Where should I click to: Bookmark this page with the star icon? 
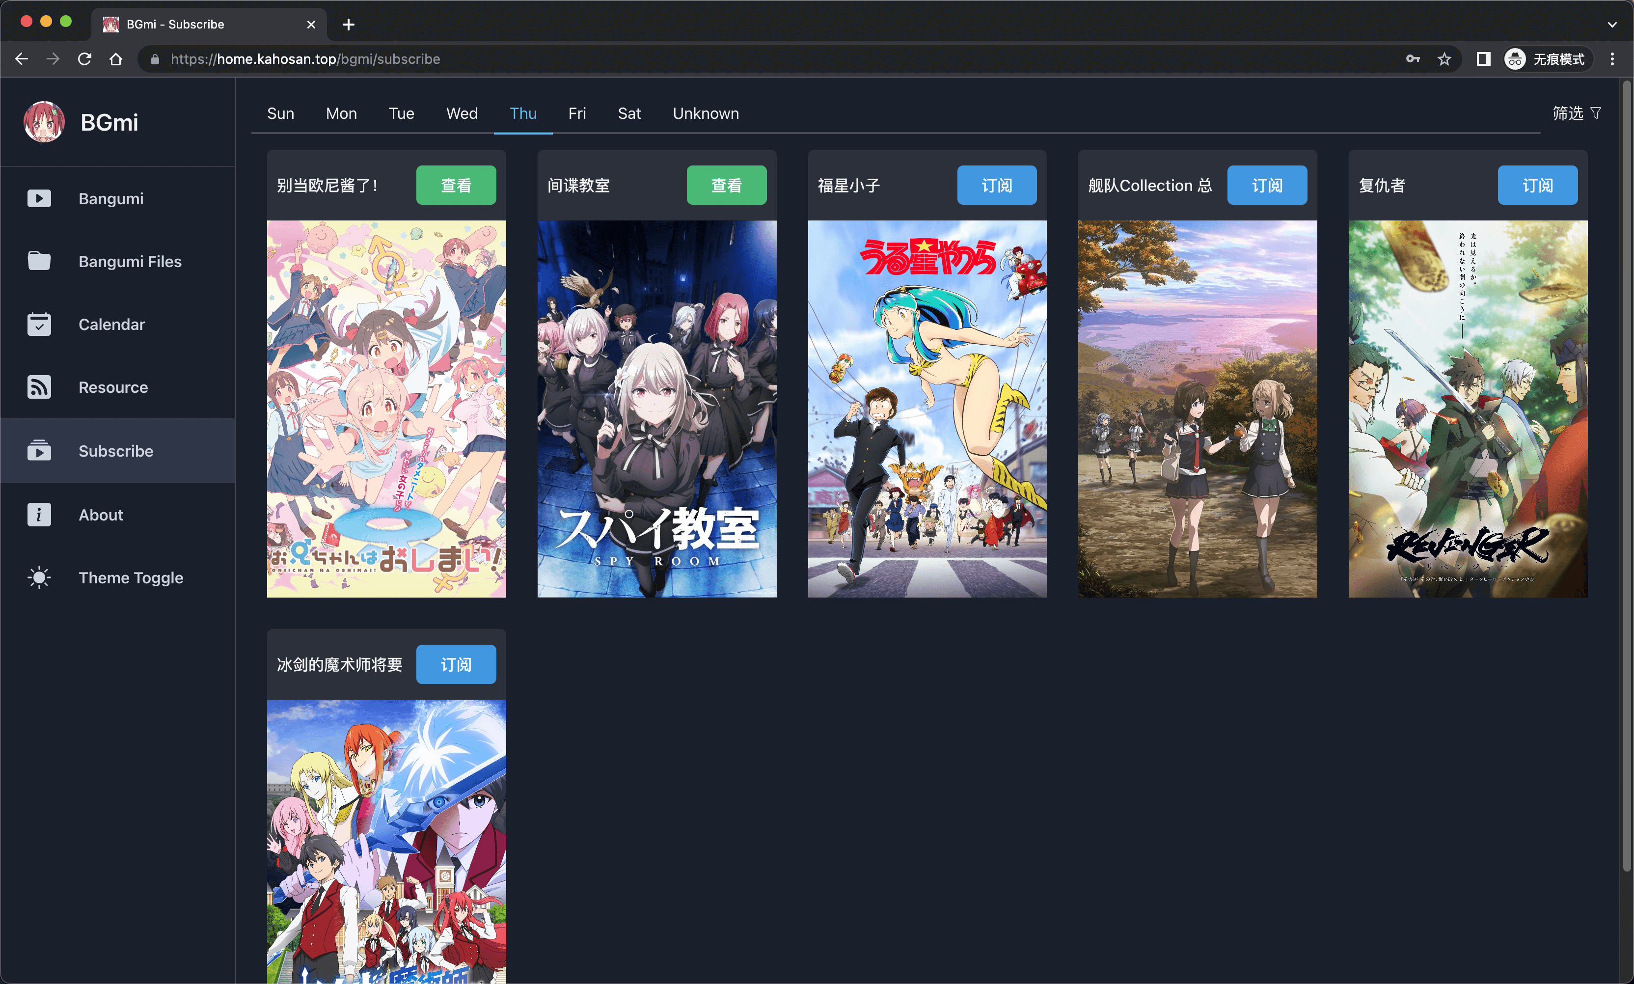[1444, 59]
